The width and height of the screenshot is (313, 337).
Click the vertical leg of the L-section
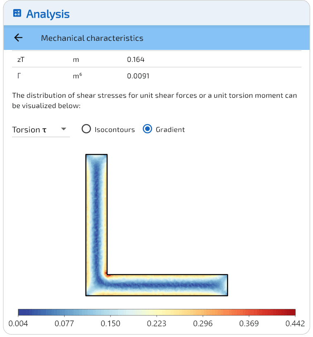coord(96,206)
